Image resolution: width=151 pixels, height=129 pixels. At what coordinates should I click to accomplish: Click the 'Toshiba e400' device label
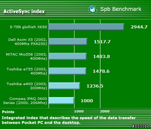point(27,86)
